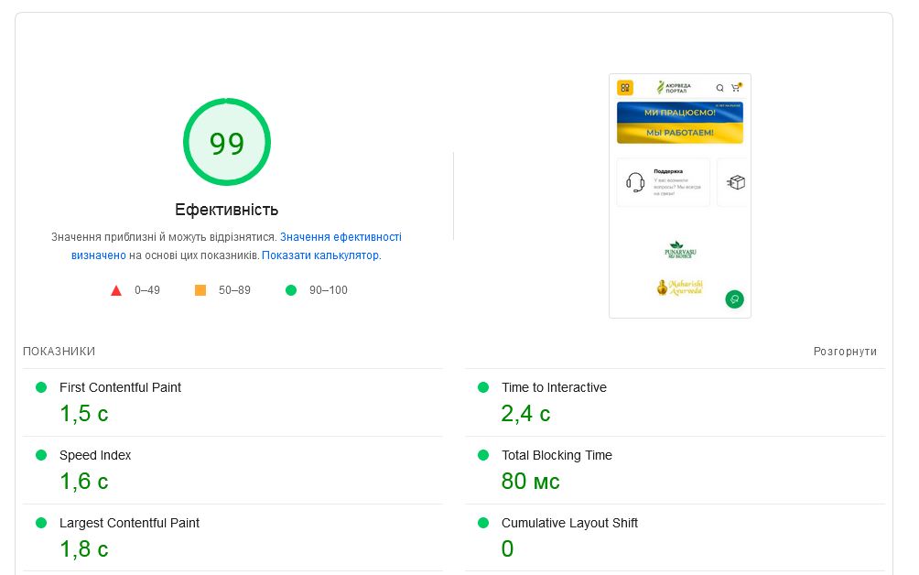Click green status dot beside Time to Interactive

tap(483, 387)
